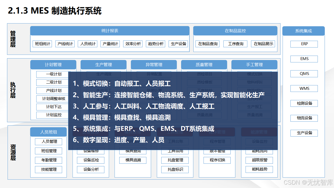Image resolution: width=334 pixels, height=188 pixels.
Task: Click the 效率分析 analysis box
Action: (133, 44)
